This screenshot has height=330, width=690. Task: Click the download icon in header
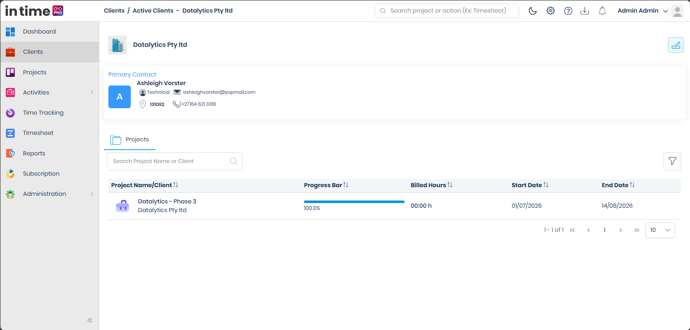[585, 11]
